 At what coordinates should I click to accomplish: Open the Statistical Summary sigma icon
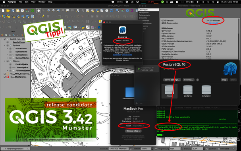[x=132, y=11]
